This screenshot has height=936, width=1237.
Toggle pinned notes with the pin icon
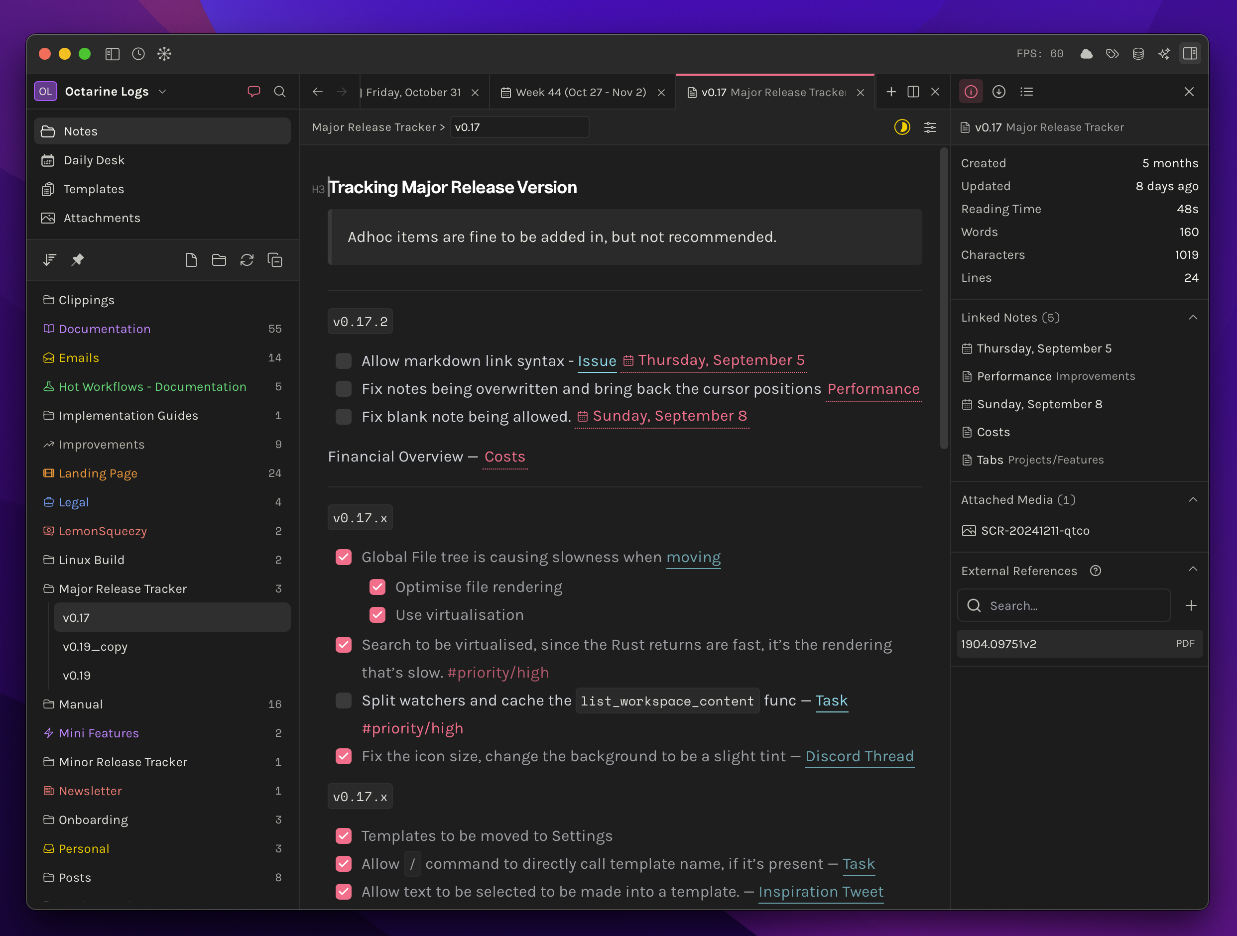coord(78,259)
